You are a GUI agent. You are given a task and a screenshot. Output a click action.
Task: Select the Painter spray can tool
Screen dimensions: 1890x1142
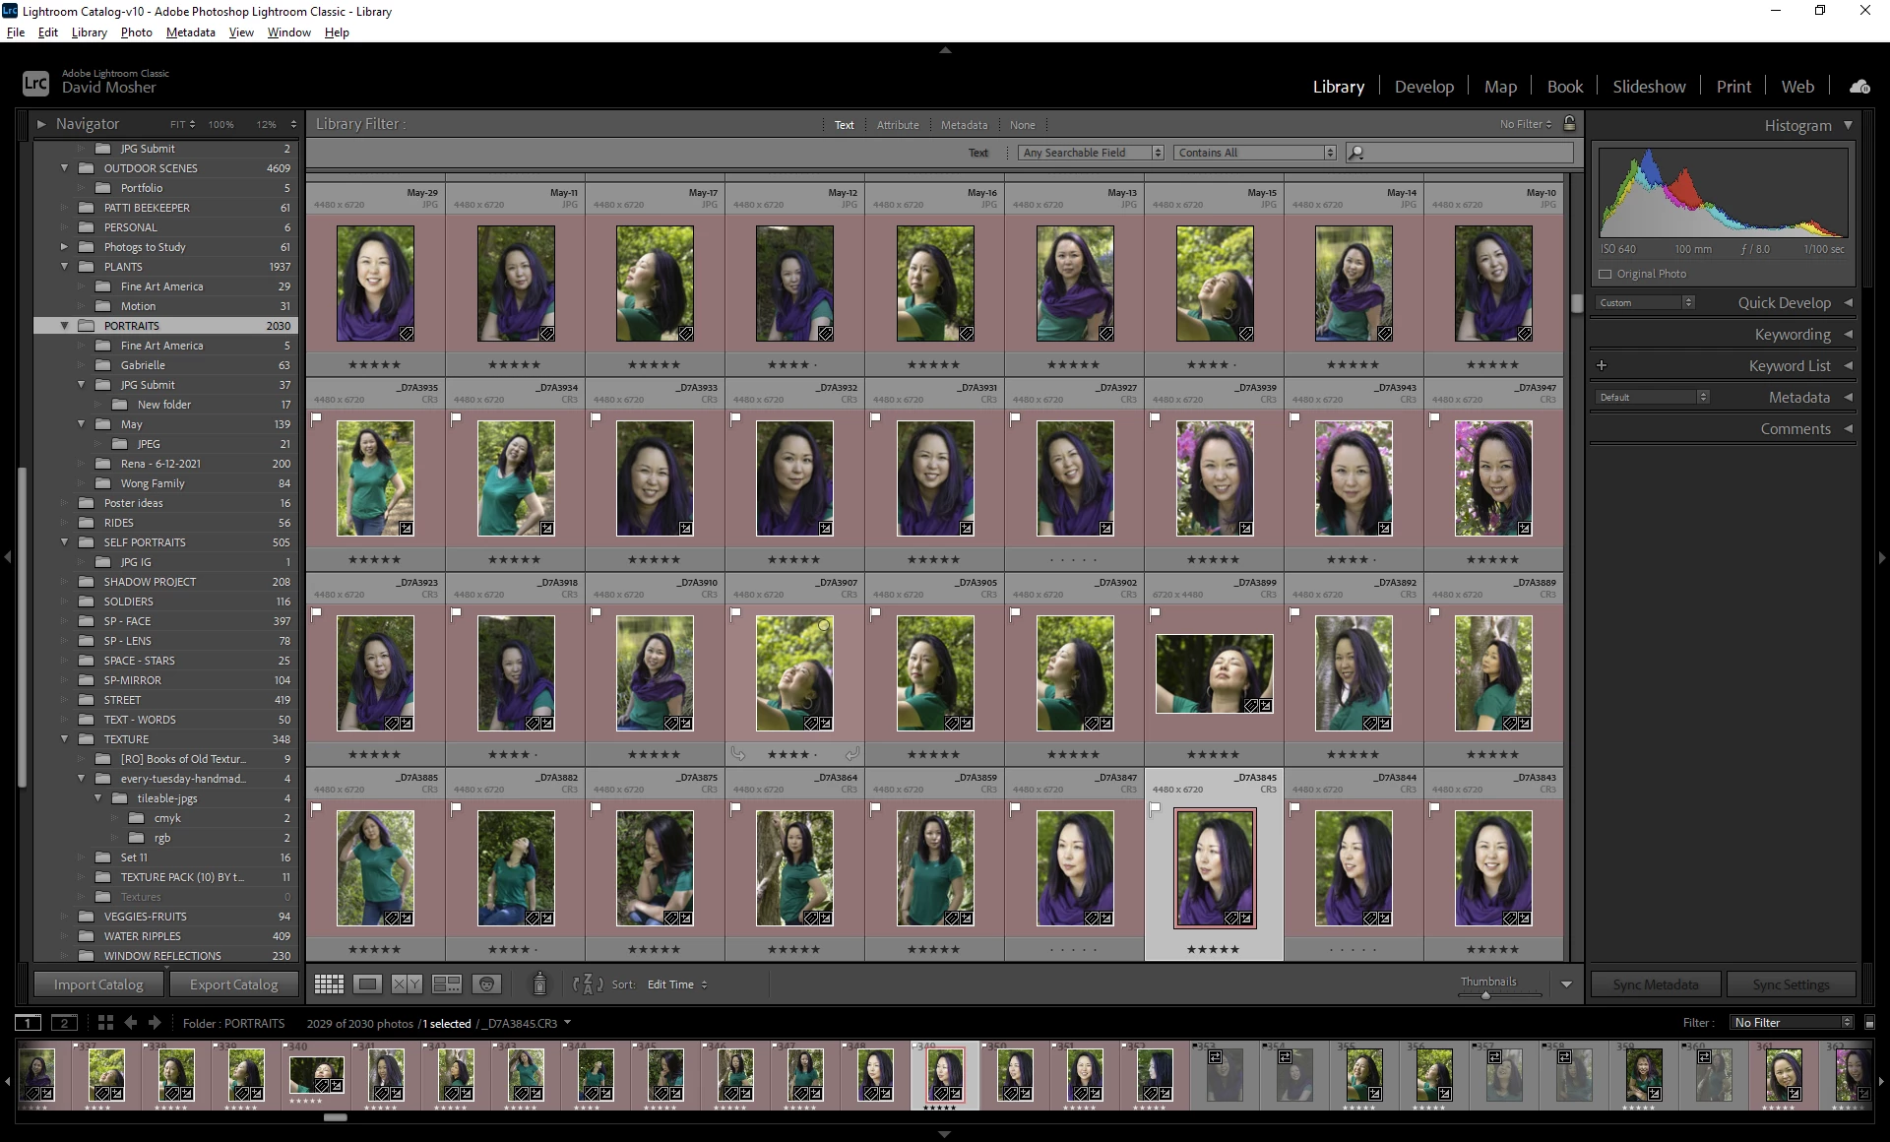(x=539, y=984)
